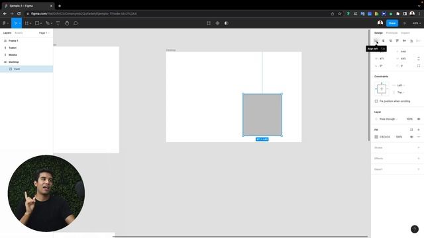Click the align bottom icon

point(411,41)
